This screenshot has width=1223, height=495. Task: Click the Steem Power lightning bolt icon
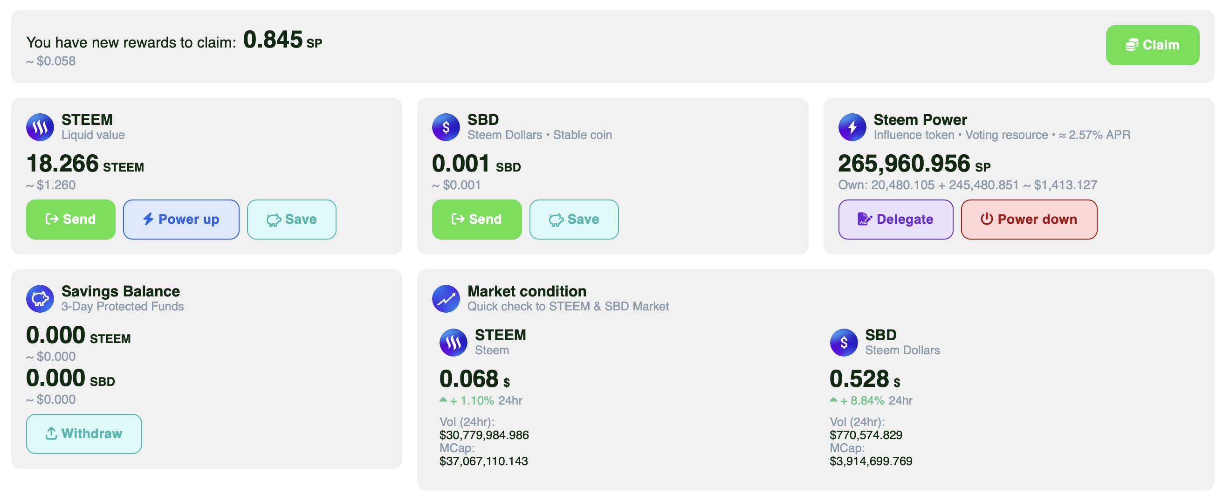852,127
